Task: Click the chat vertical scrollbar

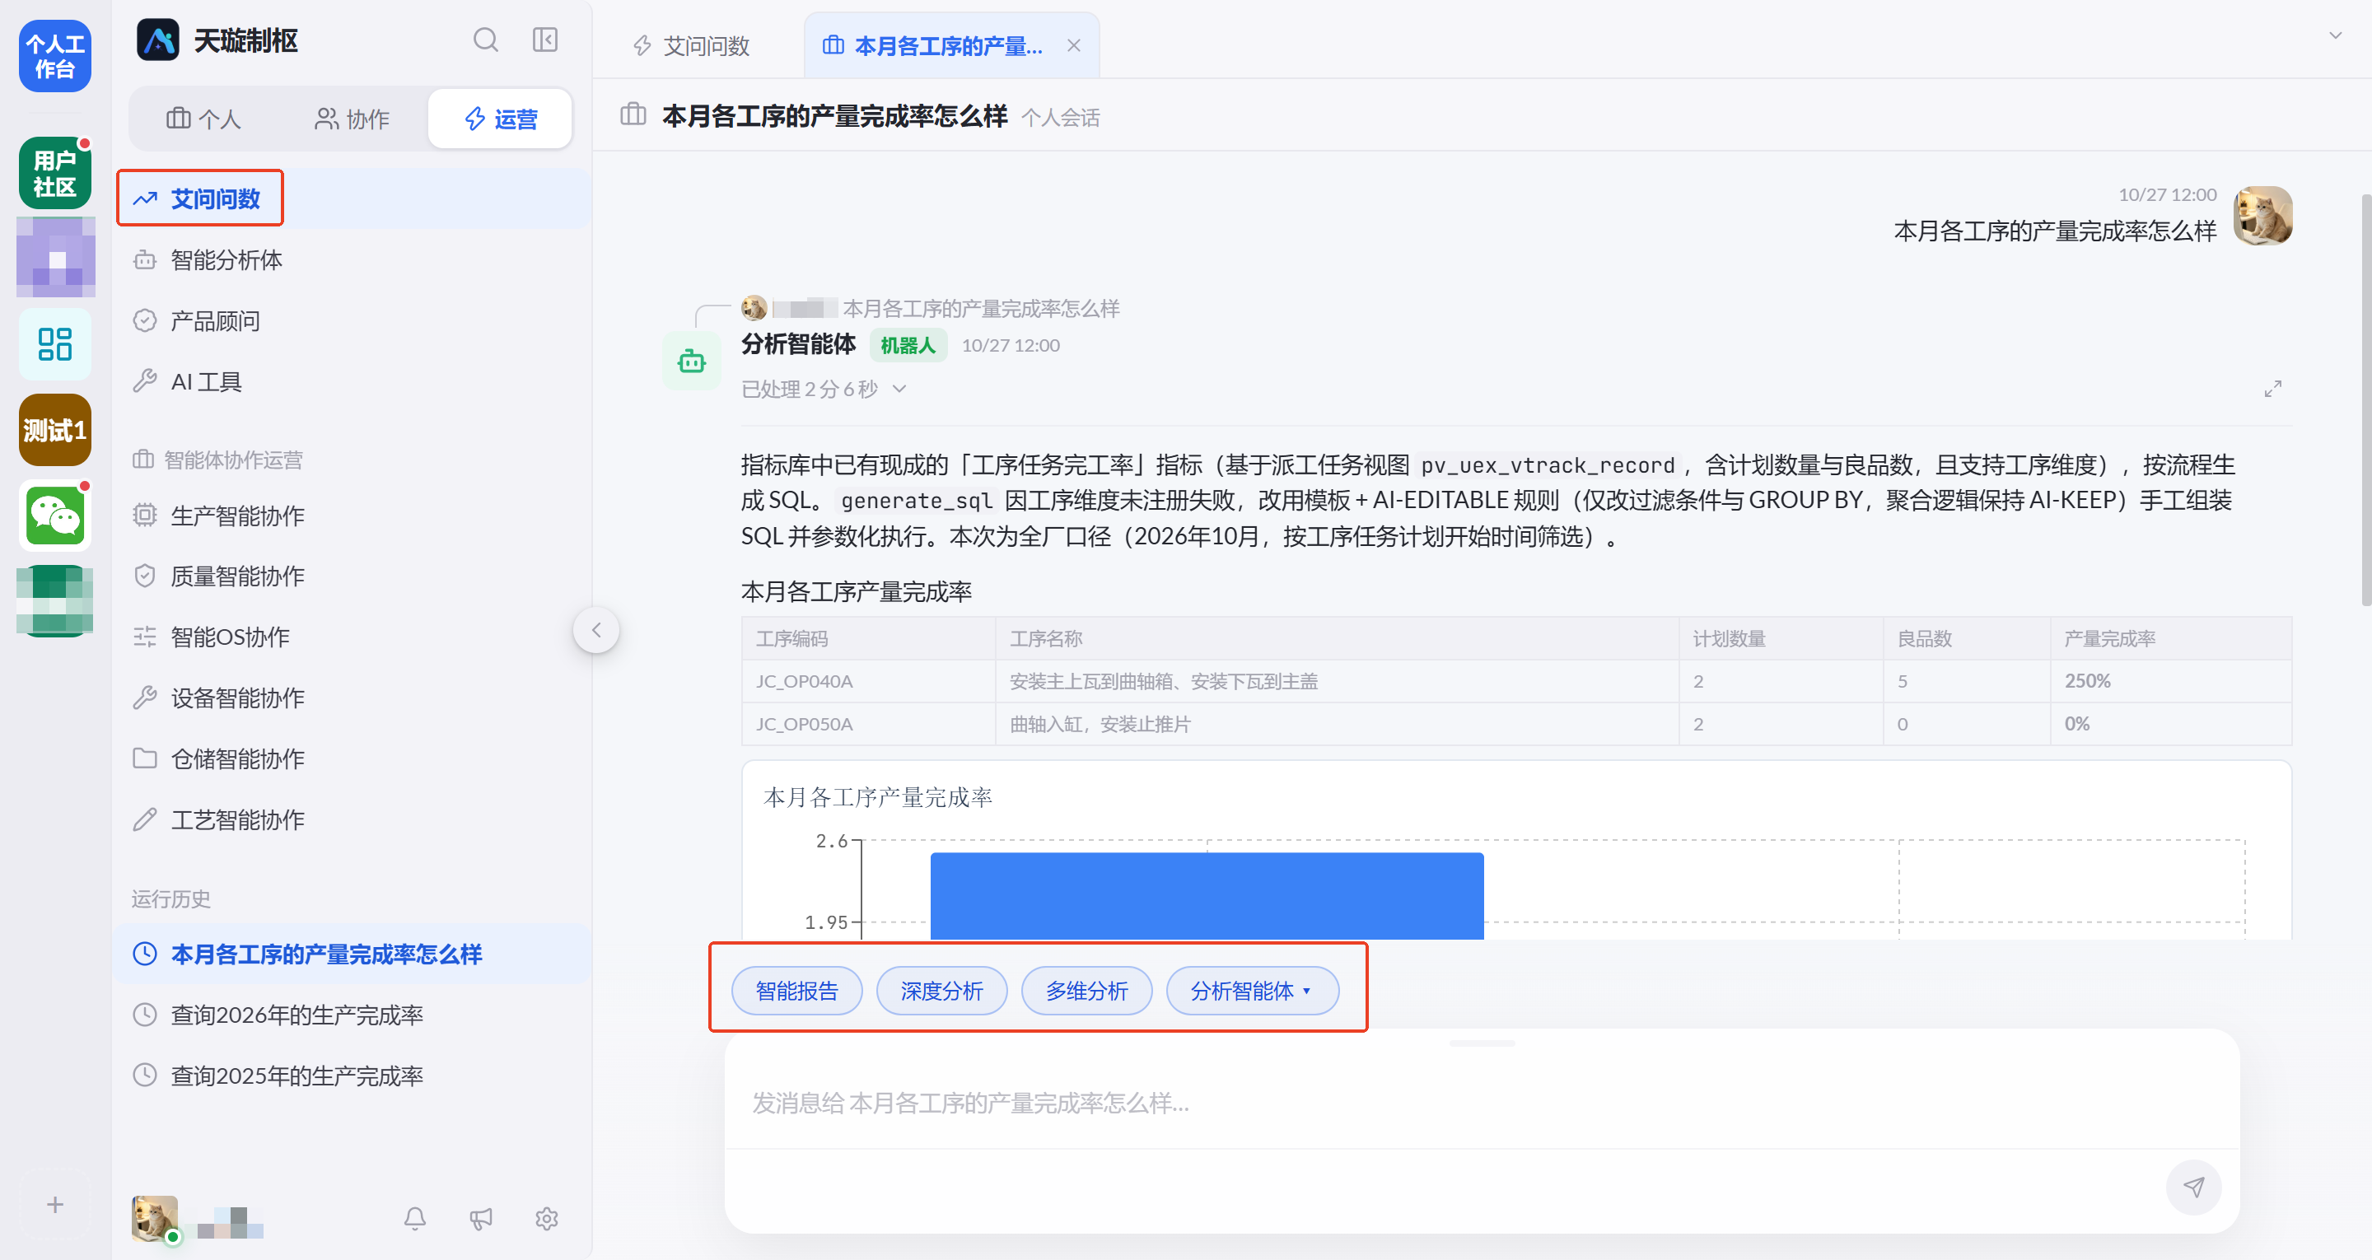Action: 2365,399
